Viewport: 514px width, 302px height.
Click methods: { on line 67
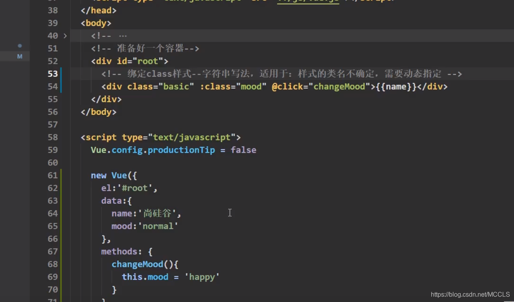click(127, 251)
